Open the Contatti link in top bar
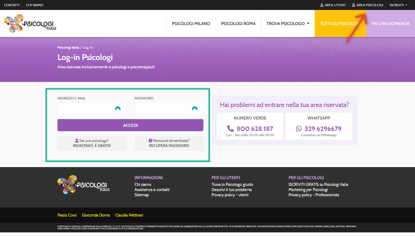This screenshot has width=415, height=237. [x=12, y=5]
